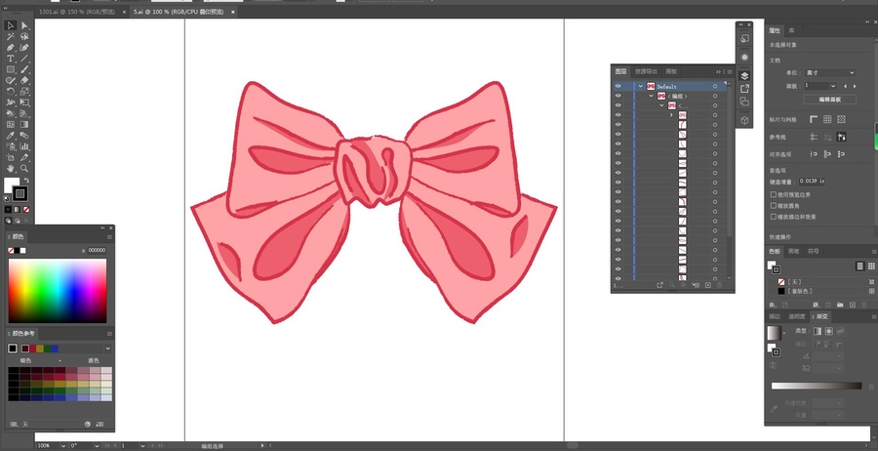Go to next artboard arrow in 属性 panel
The width and height of the screenshot is (878, 451).
855,86
